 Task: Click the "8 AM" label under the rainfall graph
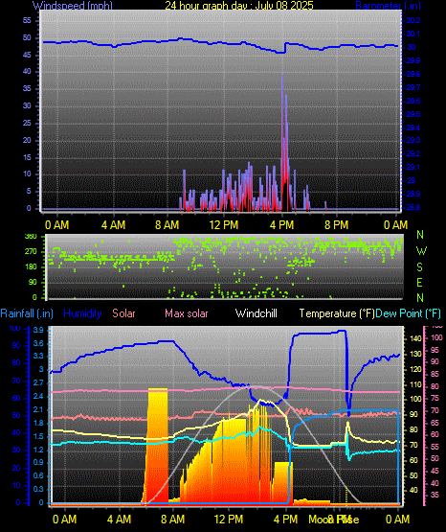[x=172, y=520]
